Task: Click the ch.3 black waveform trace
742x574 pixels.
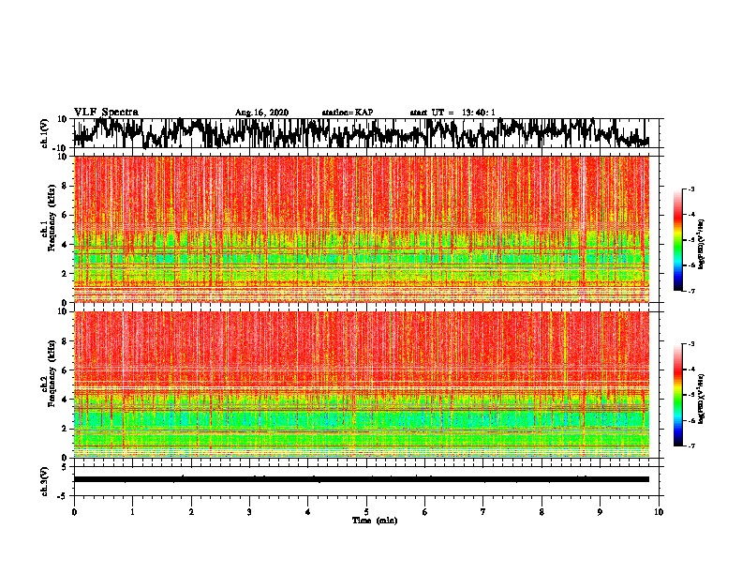Action: 362,479
